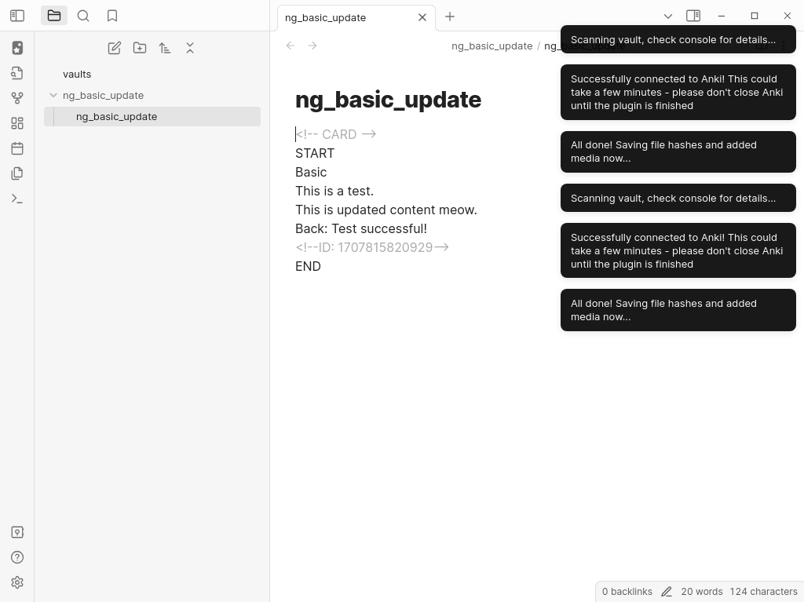Switch to the Search sidebar tab
Screen dimensions: 804x602
[x=83, y=16]
